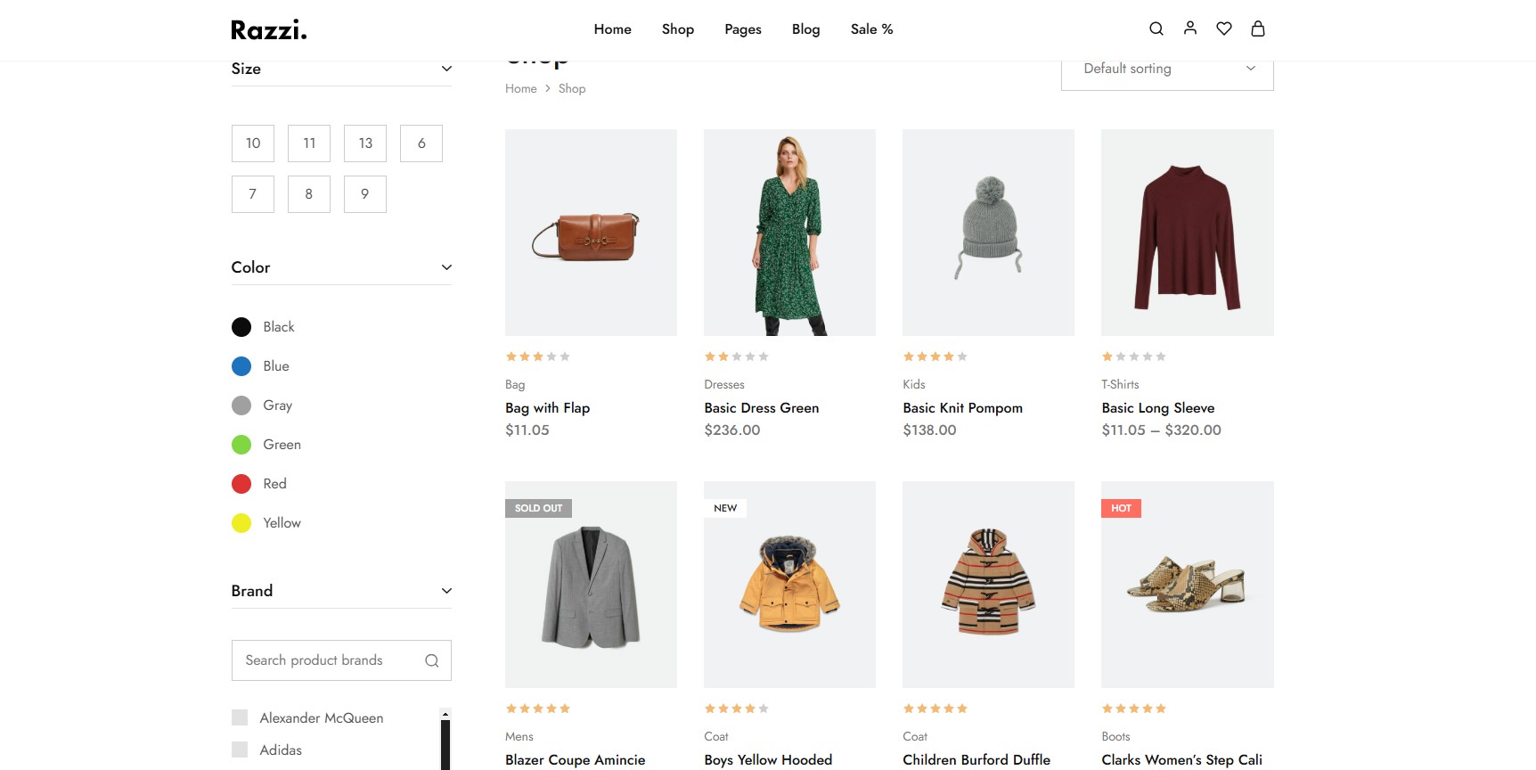Click the star rating of Bag with Flap
This screenshot has width=1536, height=770.
pyautogui.click(x=538, y=356)
